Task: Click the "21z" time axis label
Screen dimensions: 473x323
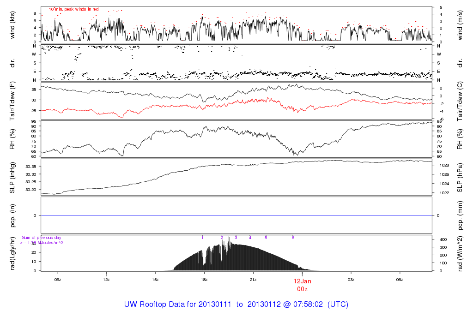Action: (x=253, y=280)
